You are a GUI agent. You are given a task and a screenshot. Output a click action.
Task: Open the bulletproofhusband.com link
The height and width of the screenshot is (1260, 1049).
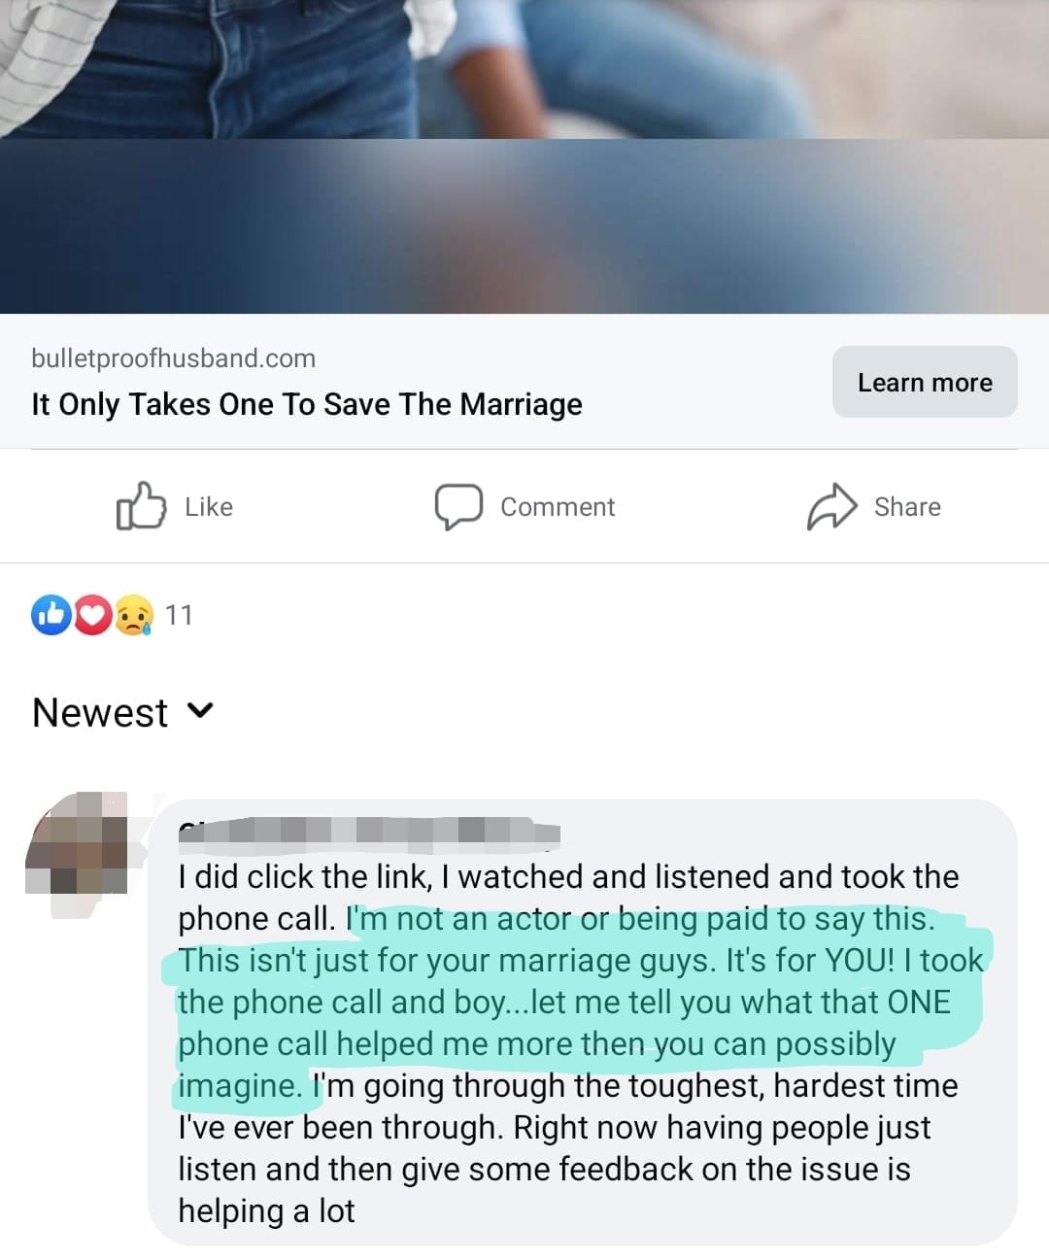[x=174, y=358]
